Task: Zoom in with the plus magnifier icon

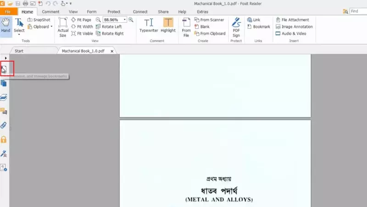Action: (x=131, y=20)
